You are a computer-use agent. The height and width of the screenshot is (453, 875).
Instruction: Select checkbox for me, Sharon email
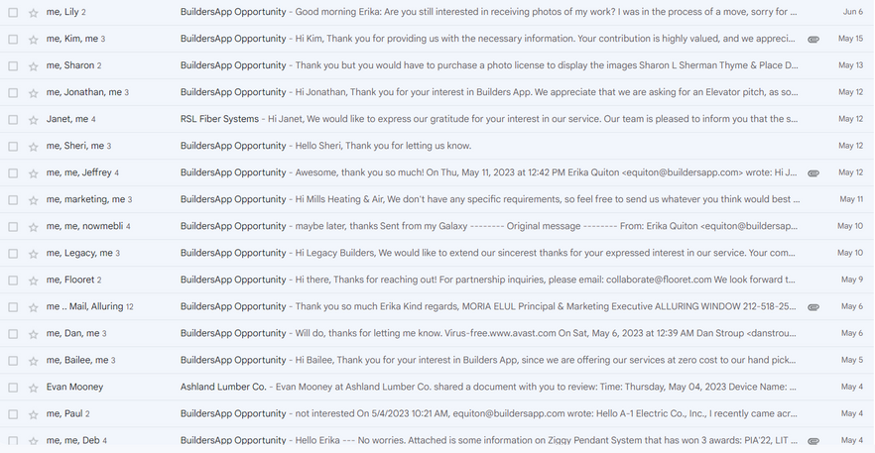click(x=13, y=65)
